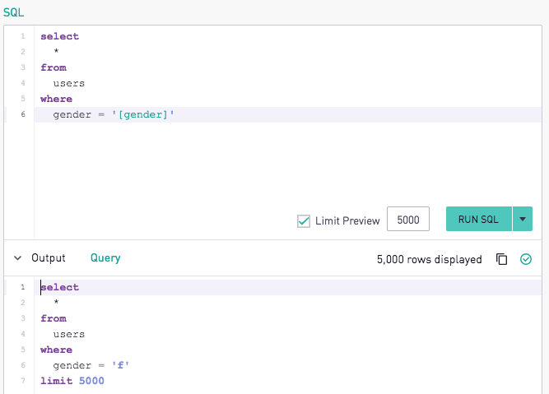549x394 pixels.
Task: Click 'limit 5000' line in query output
Action: pos(72,381)
